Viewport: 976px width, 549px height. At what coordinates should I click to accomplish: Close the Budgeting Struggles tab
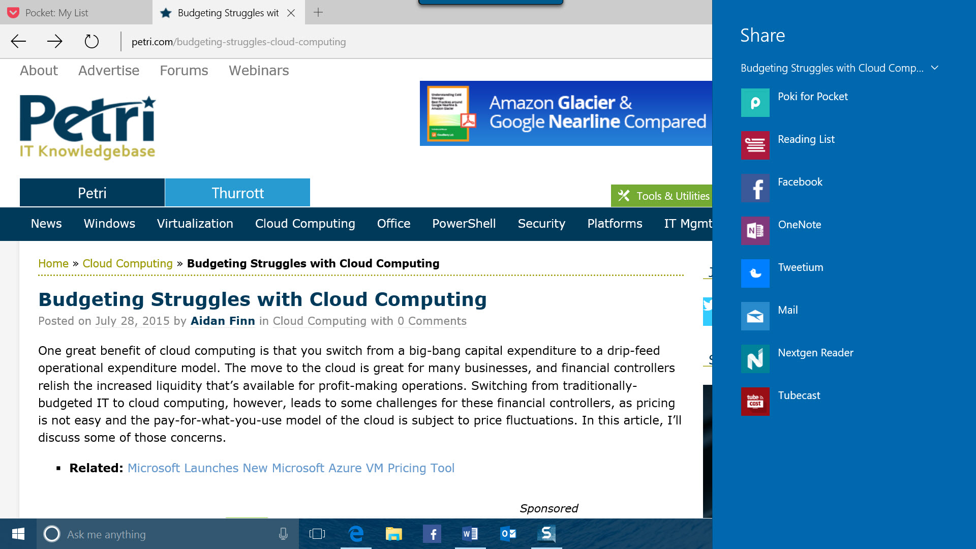pyautogui.click(x=291, y=13)
